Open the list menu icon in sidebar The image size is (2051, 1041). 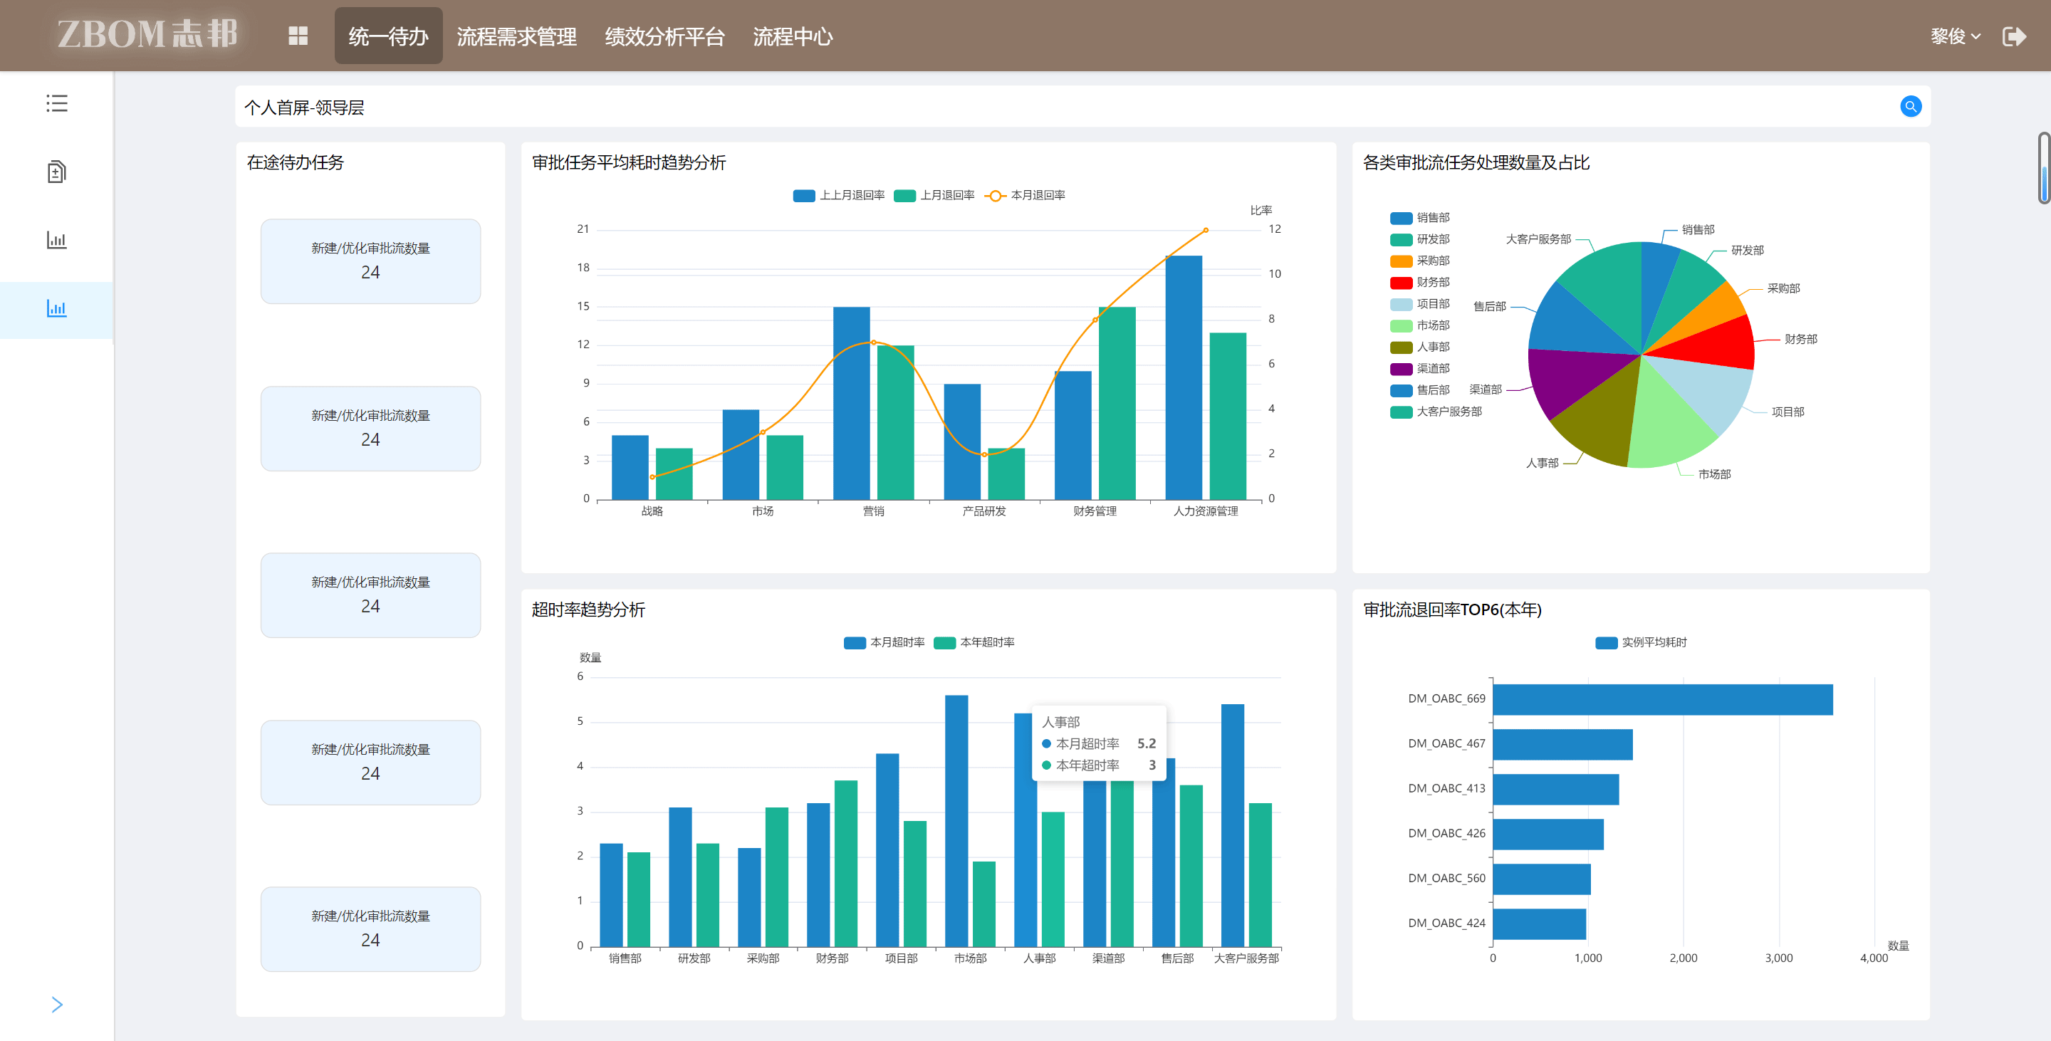[x=56, y=103]
